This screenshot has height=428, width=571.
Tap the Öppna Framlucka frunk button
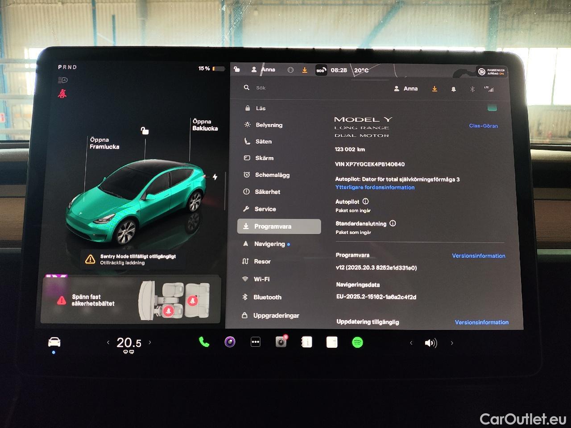point(104,143)
